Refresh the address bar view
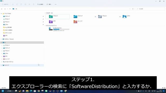This screenshot has width=166, height=93. click(x=133, y=9)
